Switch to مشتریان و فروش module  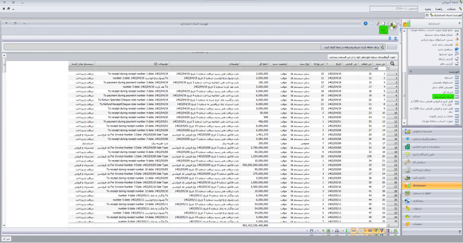pos(432,131)
